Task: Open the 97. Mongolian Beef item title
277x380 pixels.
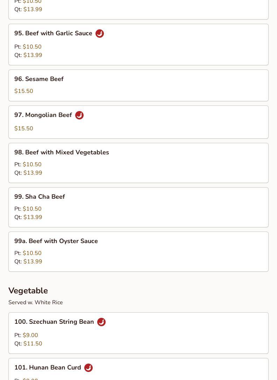Action: (43, 115)
